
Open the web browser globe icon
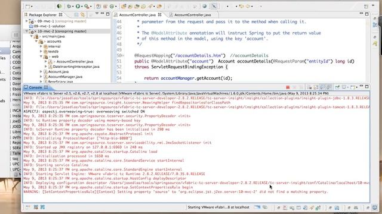click(x=205, y=7)
